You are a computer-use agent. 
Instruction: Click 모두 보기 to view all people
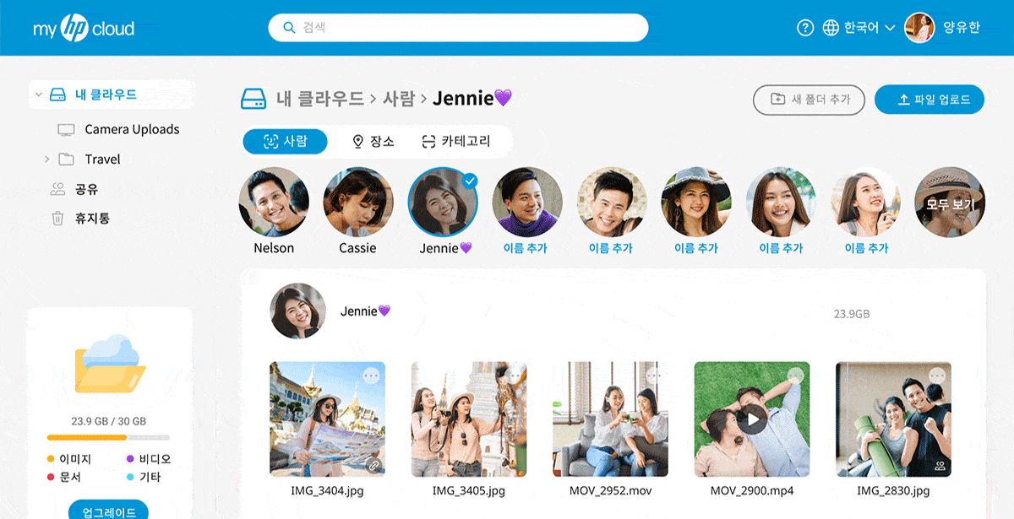point(950,204)
